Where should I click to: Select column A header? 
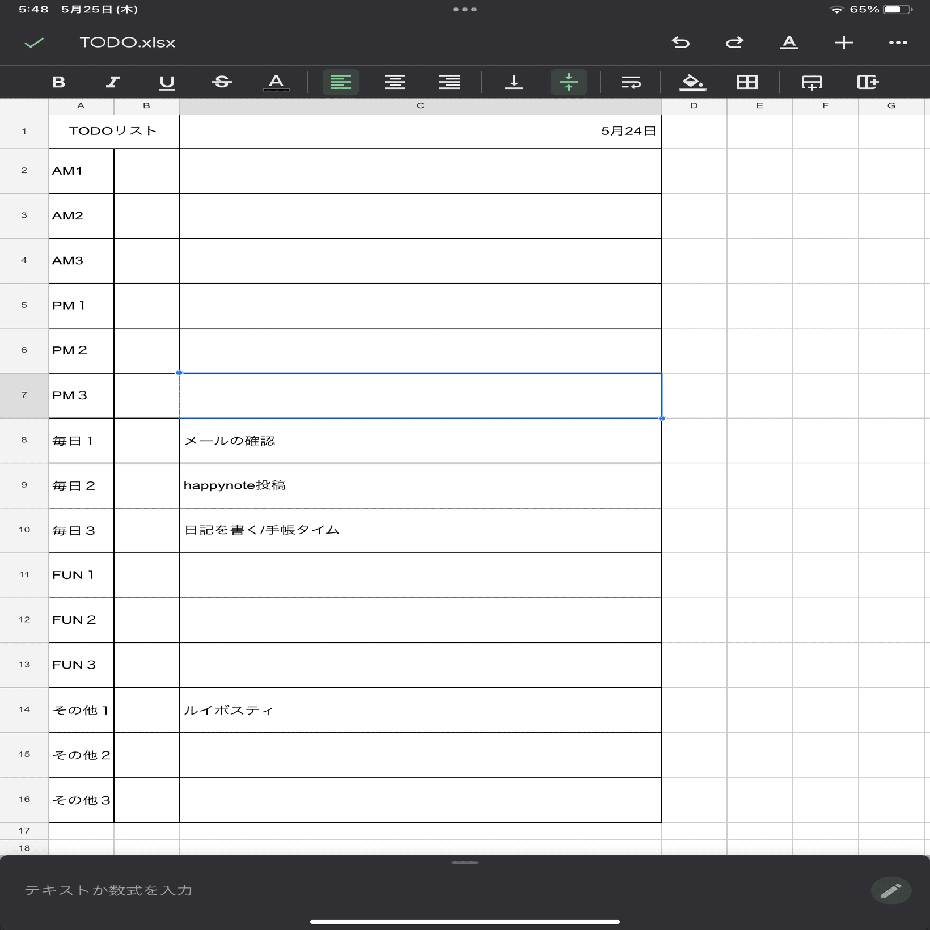click(81, 106)
